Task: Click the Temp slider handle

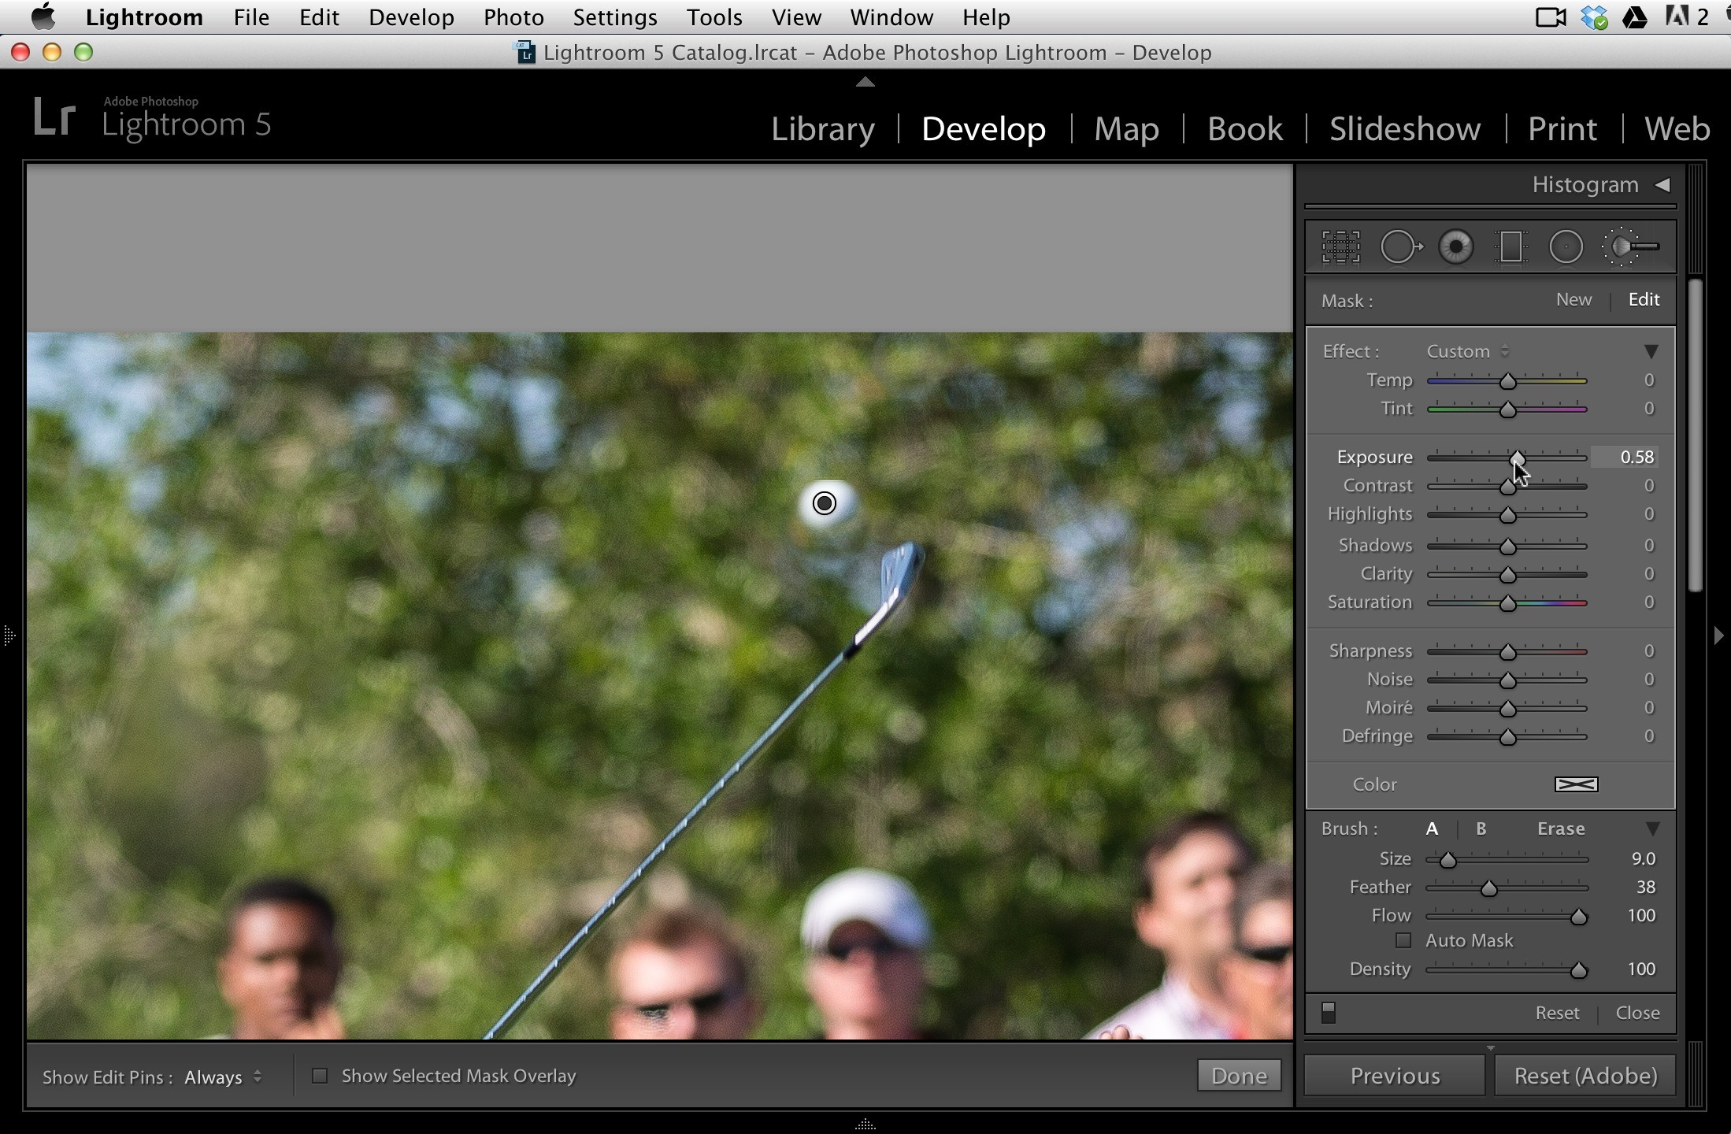Action: [x=1507, y=381]
